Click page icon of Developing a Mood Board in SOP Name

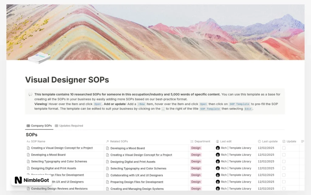pos(28,155)
